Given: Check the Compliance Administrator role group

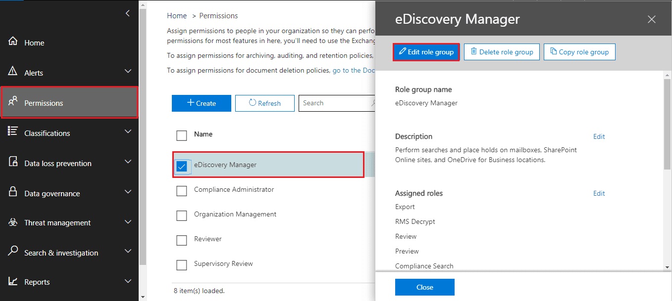Looking at the screenshot, I should click(x=182, y=191).
